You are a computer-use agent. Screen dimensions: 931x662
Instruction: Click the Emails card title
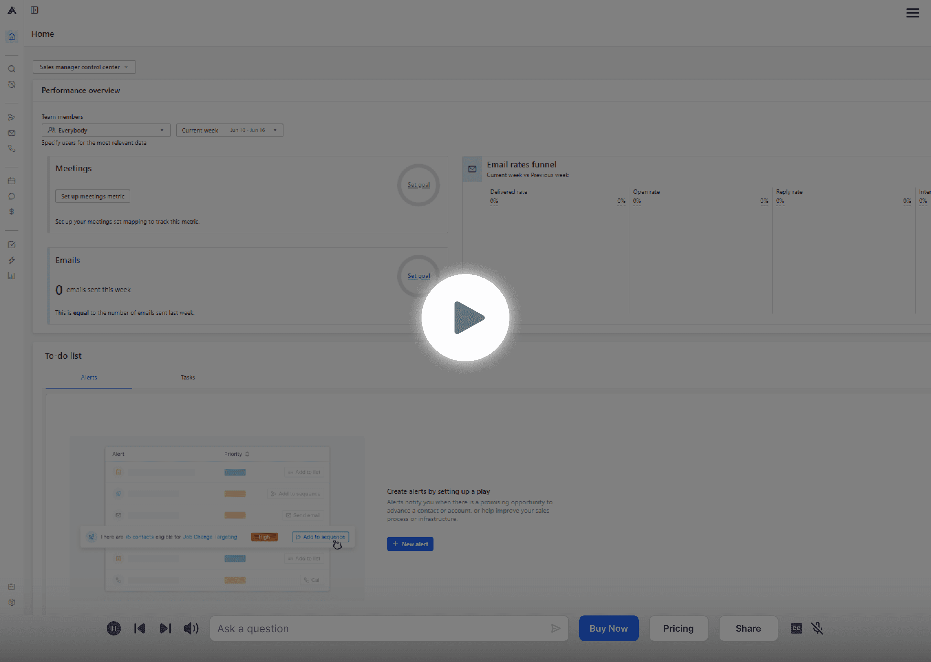[x=68, y=260]
